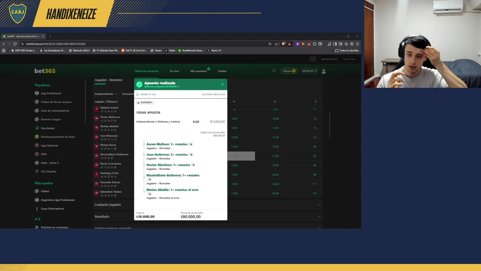The width and height of the screenshot is (481, 271).
Task: Open the Tiktok bookmark
Action: tap(170, 50)
